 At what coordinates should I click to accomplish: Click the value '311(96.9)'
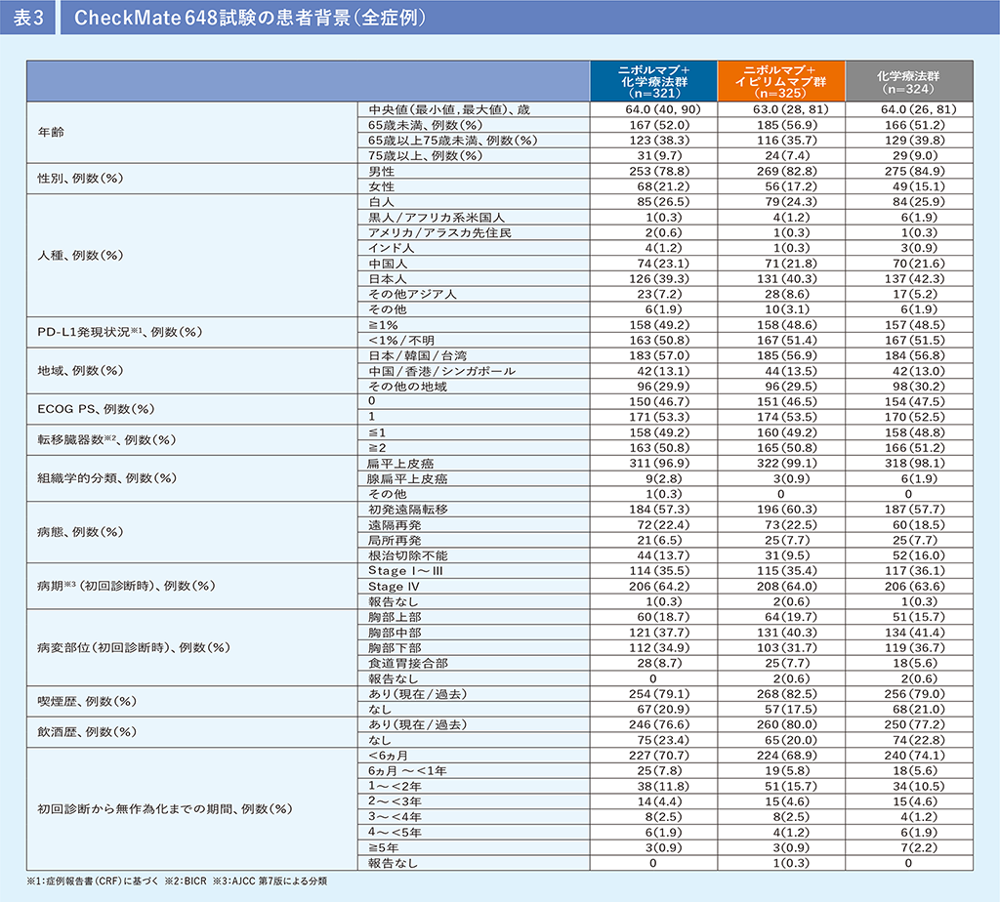(x=659, y=464)
